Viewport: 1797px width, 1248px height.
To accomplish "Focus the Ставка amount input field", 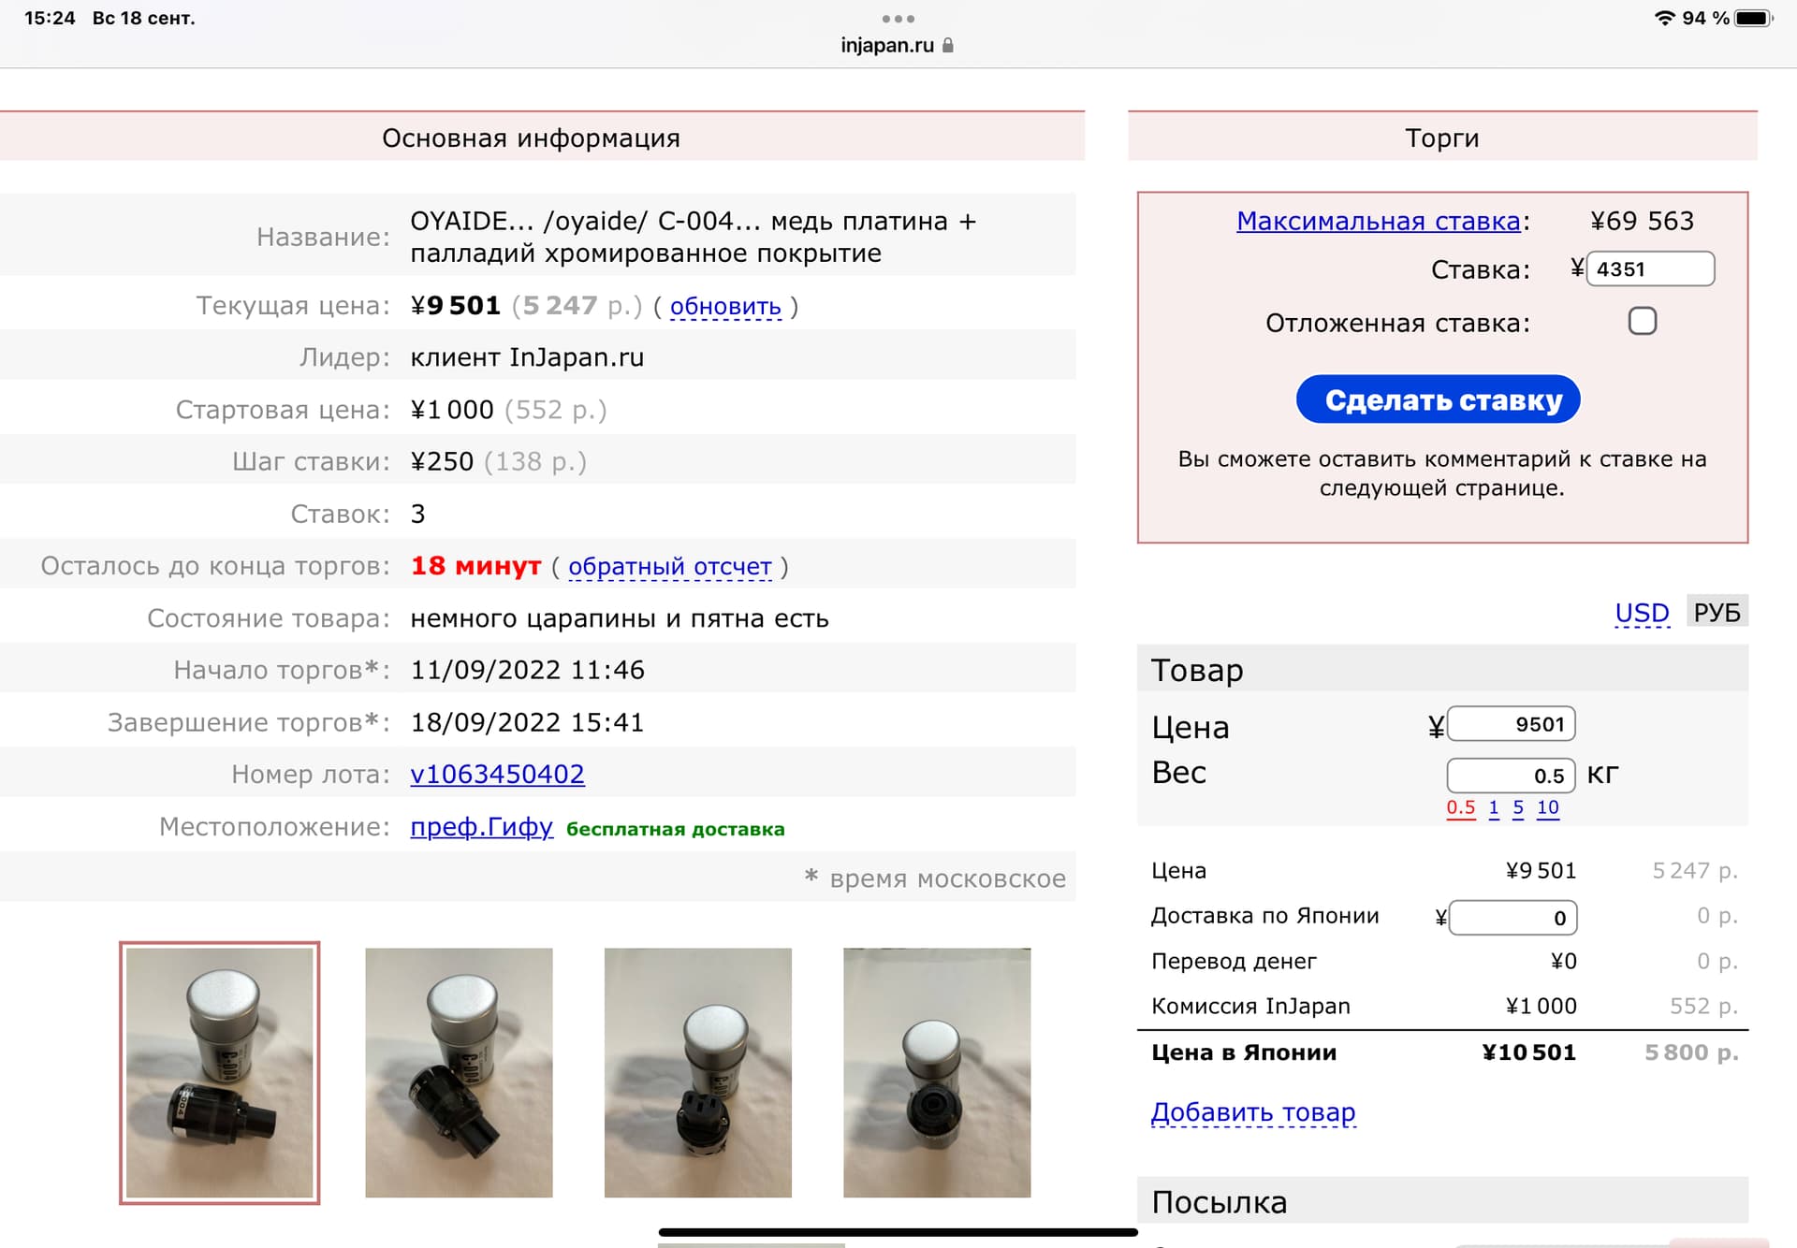I will click(x=1651, y=269).
